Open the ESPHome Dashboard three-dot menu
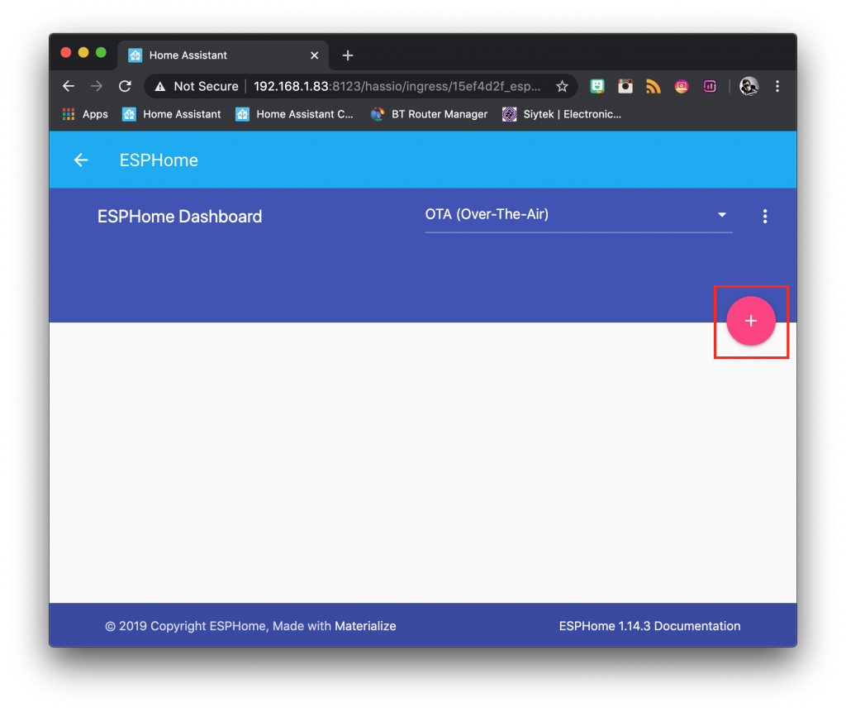The height and width of the screenshot is (712, 846). tap(764, 216)
